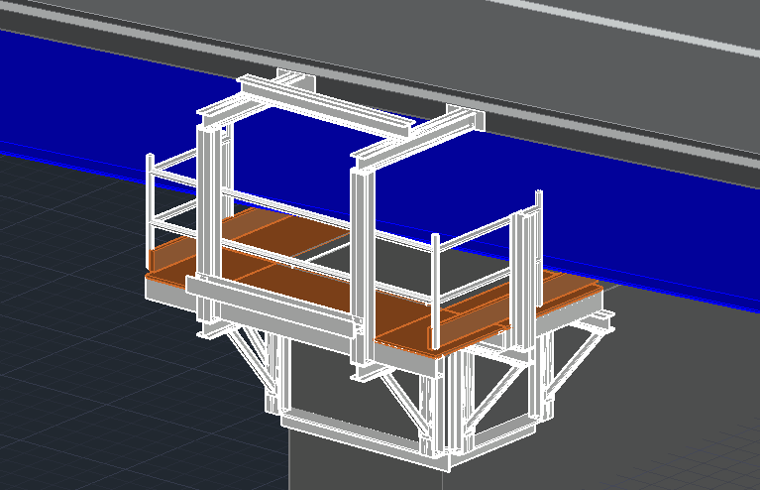Viewport: 760px width, 490px height.
Task: Pick the far-left handrail corner post
Action: pos(150,211)
